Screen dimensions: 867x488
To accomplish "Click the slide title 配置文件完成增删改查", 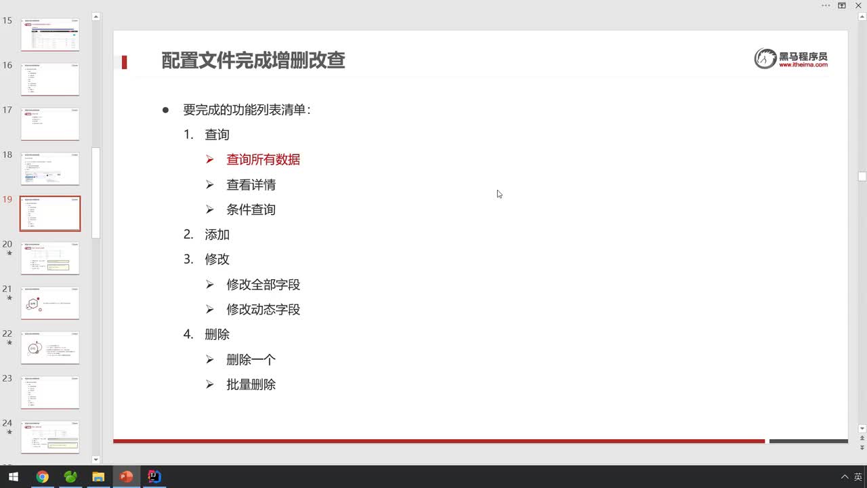I will click(x=253, y=60).
